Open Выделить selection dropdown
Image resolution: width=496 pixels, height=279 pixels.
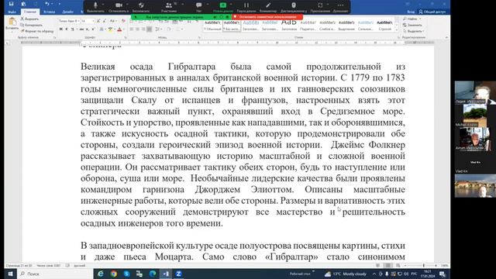point(414,31)
